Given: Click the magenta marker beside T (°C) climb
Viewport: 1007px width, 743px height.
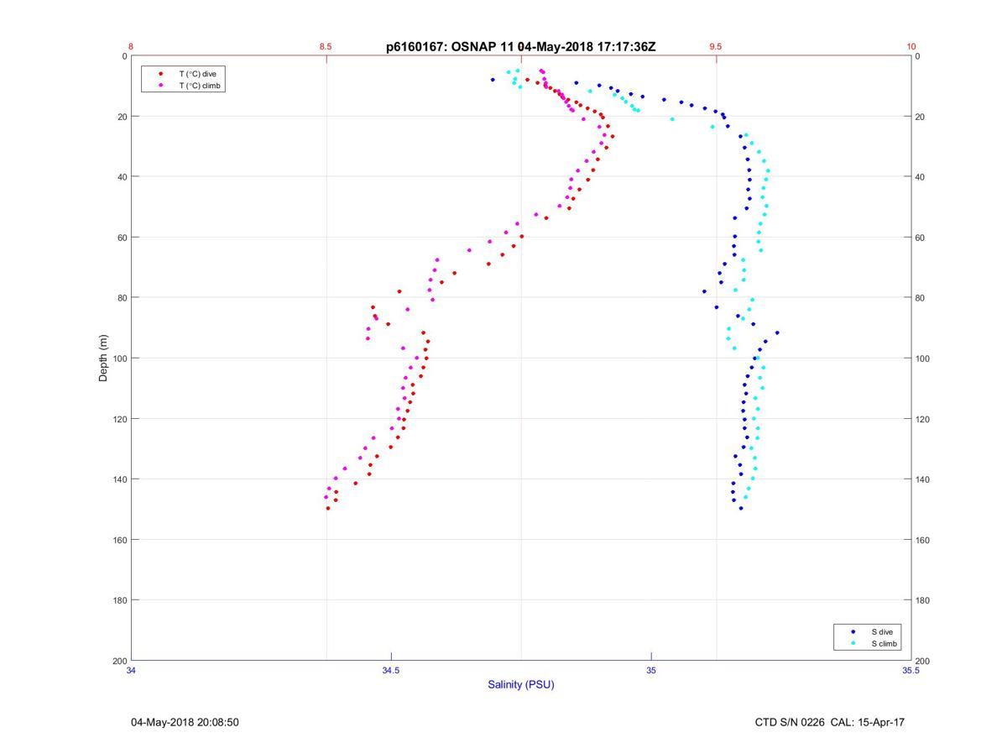Looking at the screenshot, I should pos(161,86).
